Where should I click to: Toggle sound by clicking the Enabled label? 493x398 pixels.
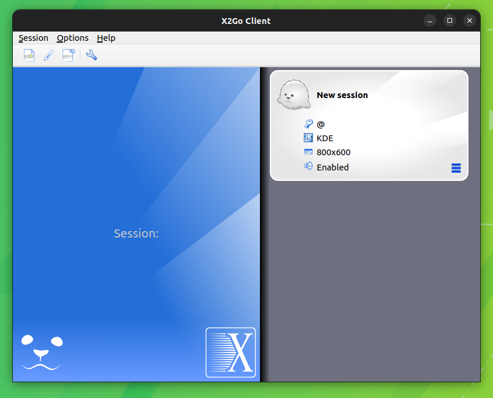[x=333, y=167]
